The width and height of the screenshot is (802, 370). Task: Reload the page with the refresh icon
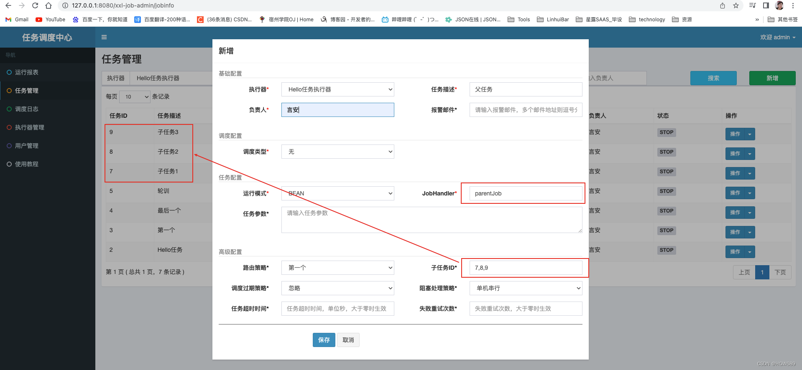[35, 5]
